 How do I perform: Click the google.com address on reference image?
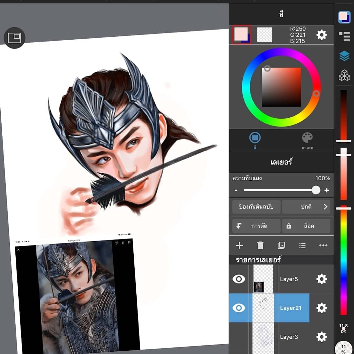[74, 241]
